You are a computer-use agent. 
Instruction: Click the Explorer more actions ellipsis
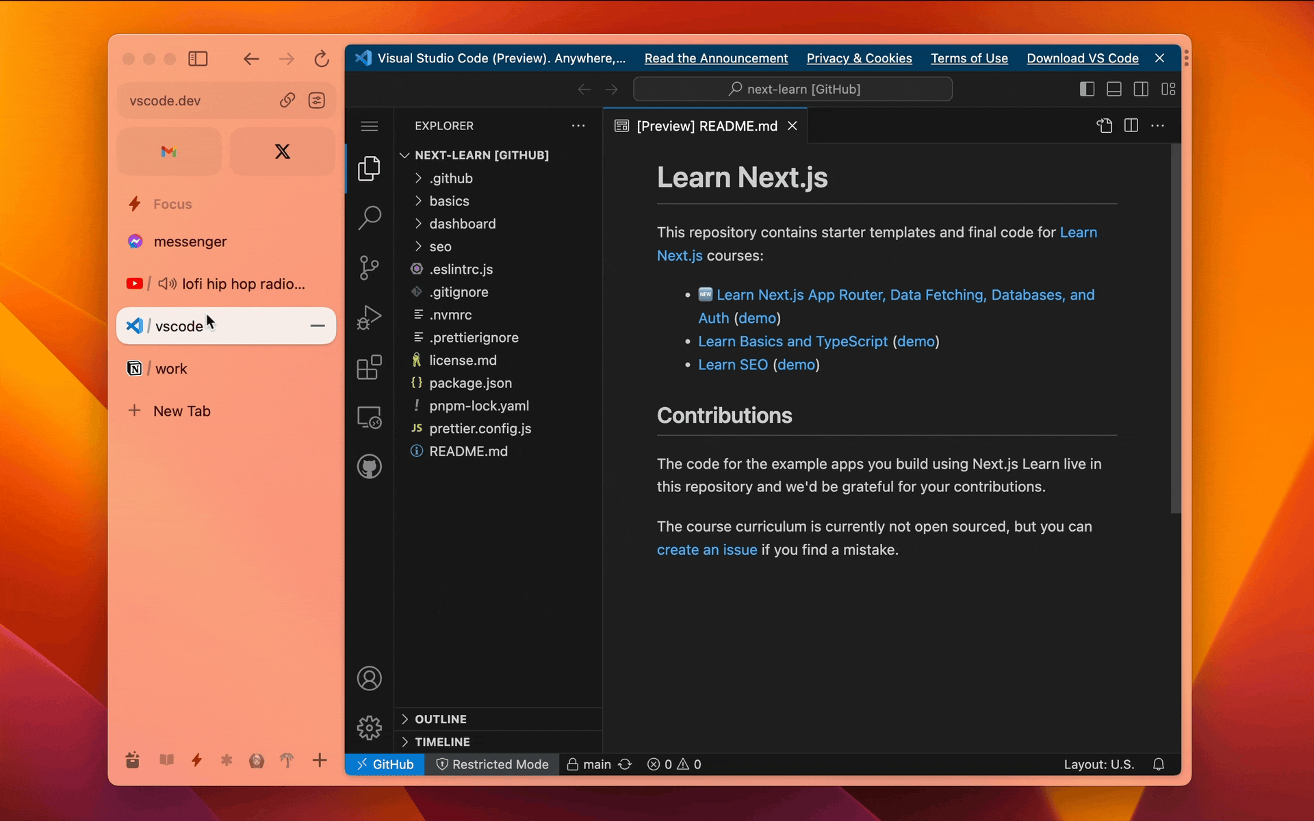[578, 126]
